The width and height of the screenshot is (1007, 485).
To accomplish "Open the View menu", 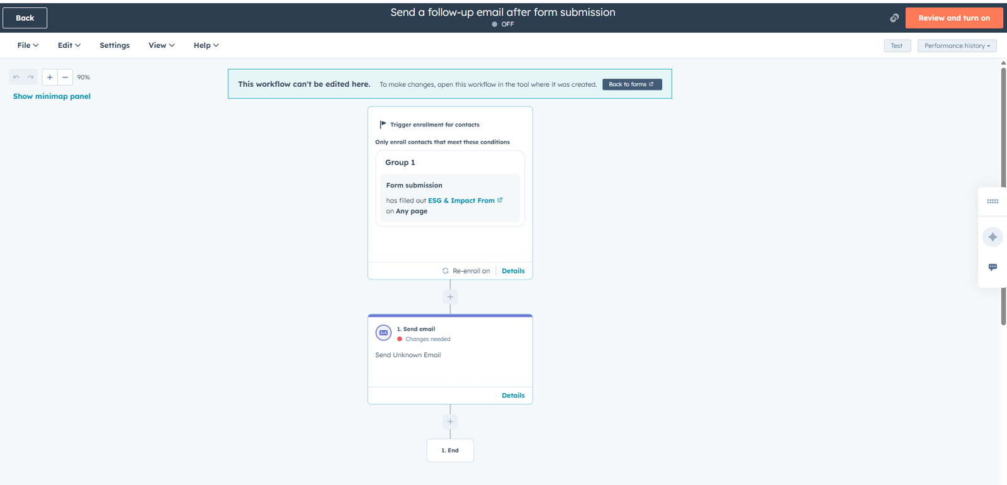I will 161,45.
